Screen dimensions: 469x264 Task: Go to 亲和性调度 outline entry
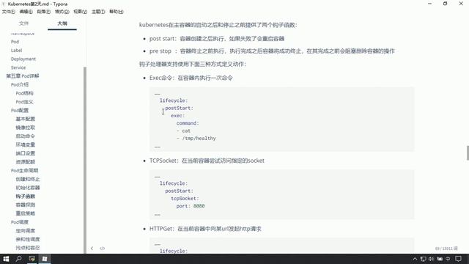coord(28,240)
